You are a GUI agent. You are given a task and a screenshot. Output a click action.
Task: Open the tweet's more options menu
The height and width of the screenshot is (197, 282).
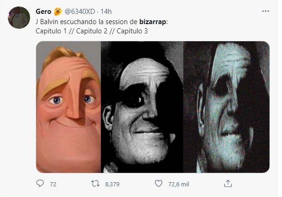click(x=265, y=11)
